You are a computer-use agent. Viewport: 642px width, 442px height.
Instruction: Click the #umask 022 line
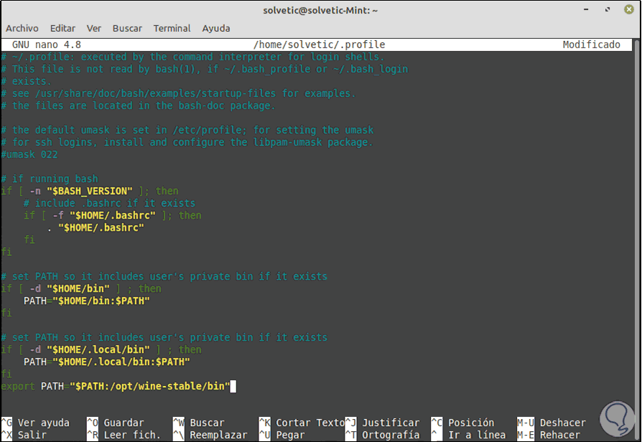coord(29,155)
